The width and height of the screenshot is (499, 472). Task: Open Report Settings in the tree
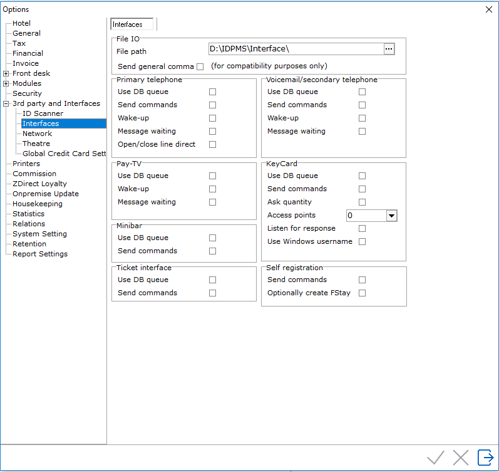click(x=40, y=254)
